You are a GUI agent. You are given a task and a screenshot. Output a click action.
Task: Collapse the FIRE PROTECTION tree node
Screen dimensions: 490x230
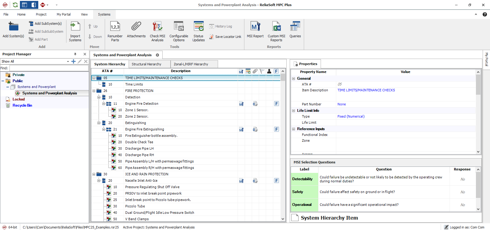pos(94,91)
